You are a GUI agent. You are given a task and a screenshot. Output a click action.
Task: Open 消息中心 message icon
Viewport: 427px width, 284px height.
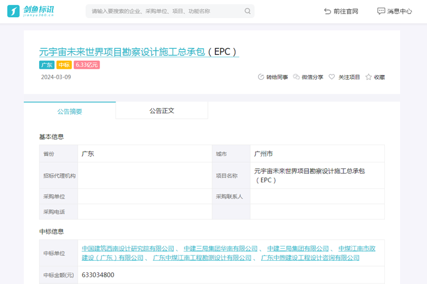(x=381, y=11)
